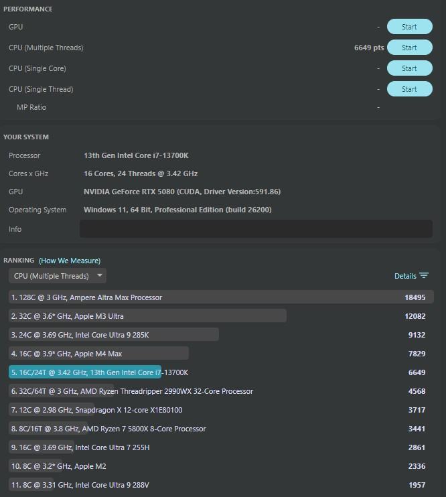Select the Apple M2 ranking row

(221, 466)
